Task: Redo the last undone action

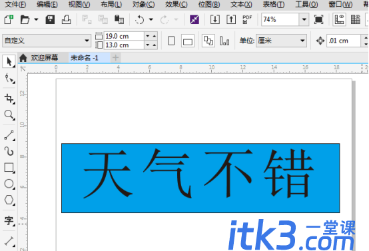Action: [165, 19]
